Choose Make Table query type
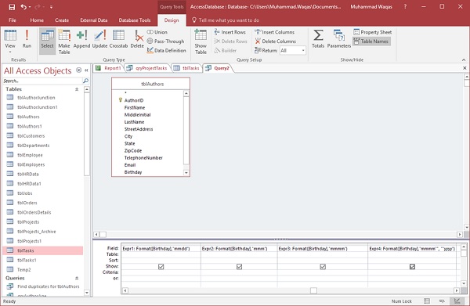The image size is (470, 306). click(x=64, y=41)
